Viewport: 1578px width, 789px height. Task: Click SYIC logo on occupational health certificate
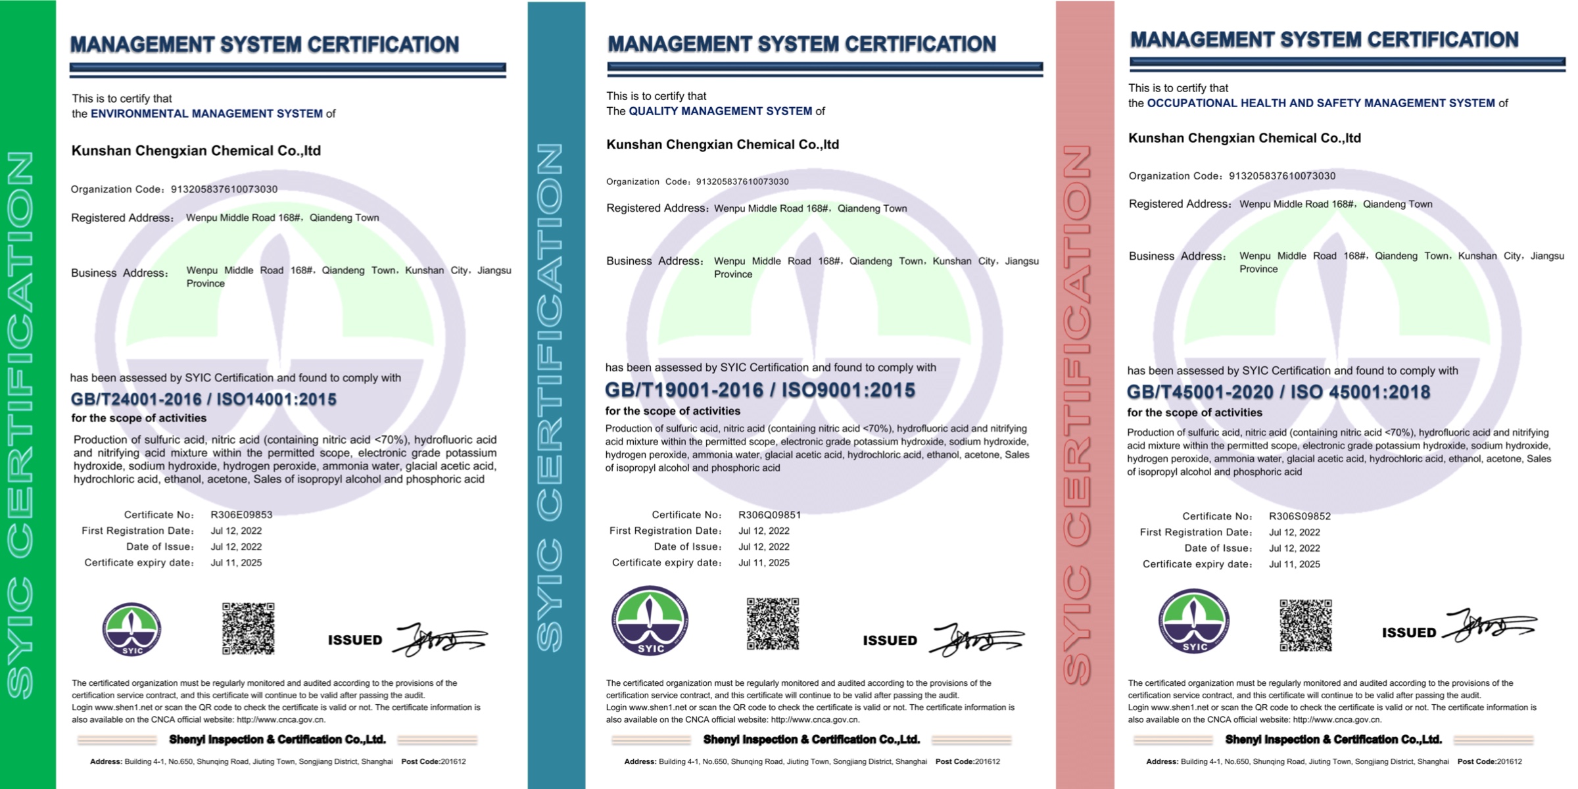coord(1194,621)
